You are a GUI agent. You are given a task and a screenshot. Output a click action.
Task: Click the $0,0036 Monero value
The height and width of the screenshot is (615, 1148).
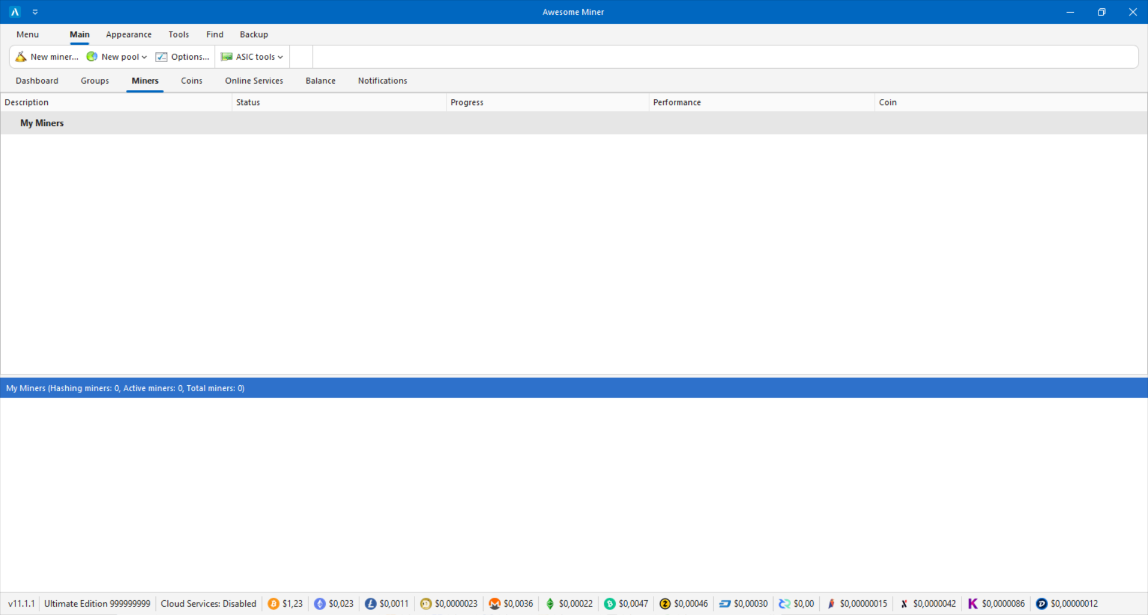coord(518,604)
